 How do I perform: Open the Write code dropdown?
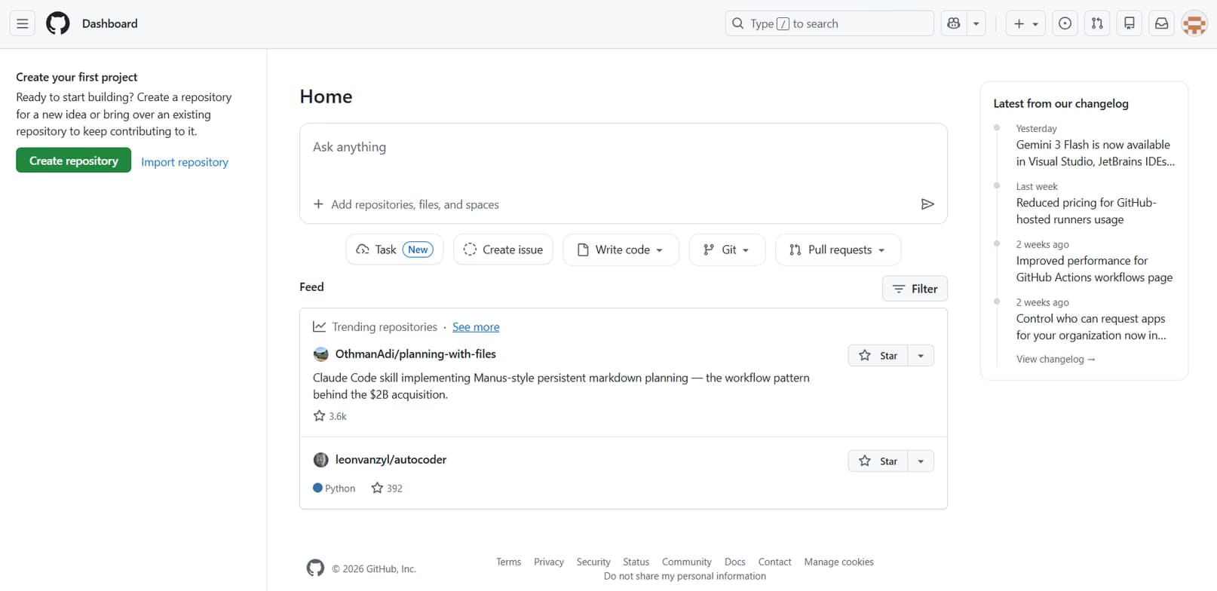pos(621,250)
